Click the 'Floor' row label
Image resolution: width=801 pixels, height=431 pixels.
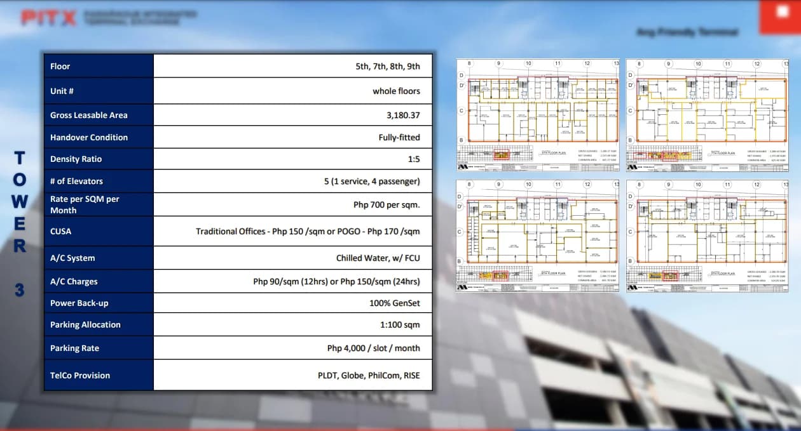point(60,66)
